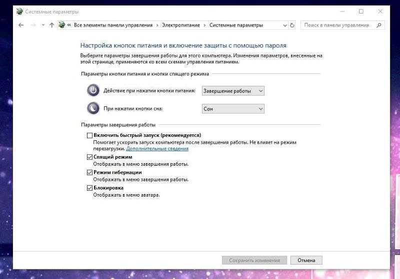Open sleep button action dropdown 'Сон'
The width and height of the screenshot is (400, 279).
pyautogui.click(x=233, y=109)
